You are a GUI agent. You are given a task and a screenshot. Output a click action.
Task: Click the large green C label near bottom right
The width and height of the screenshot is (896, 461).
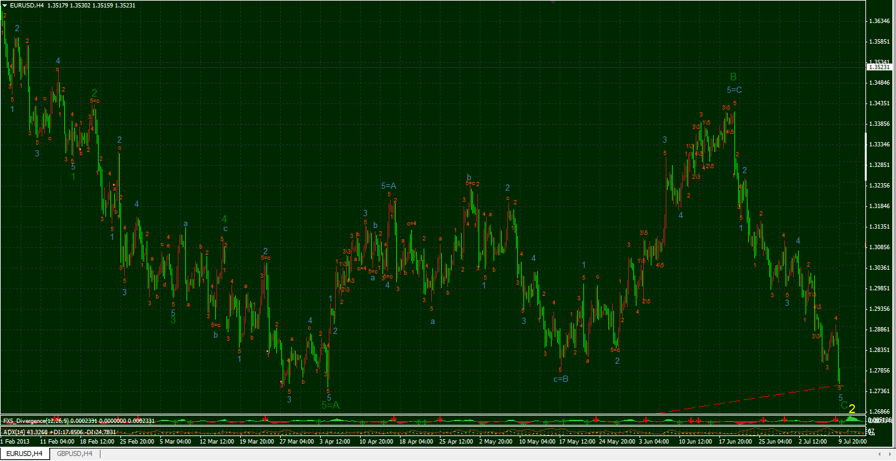pyautogui.click(x=844, y=405)
